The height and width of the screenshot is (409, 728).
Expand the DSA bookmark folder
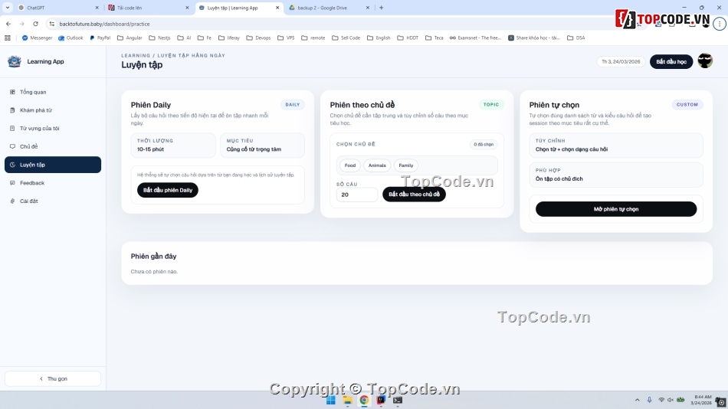click(x=576, y=38)
